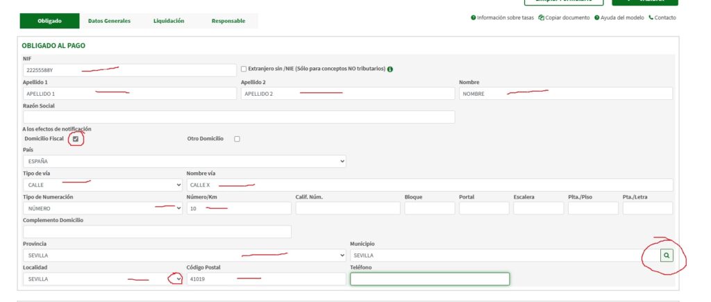Expand the Tipo de vía dropdown
The height and width of the screenshot is (302, 711).
(x=102, y=185)
